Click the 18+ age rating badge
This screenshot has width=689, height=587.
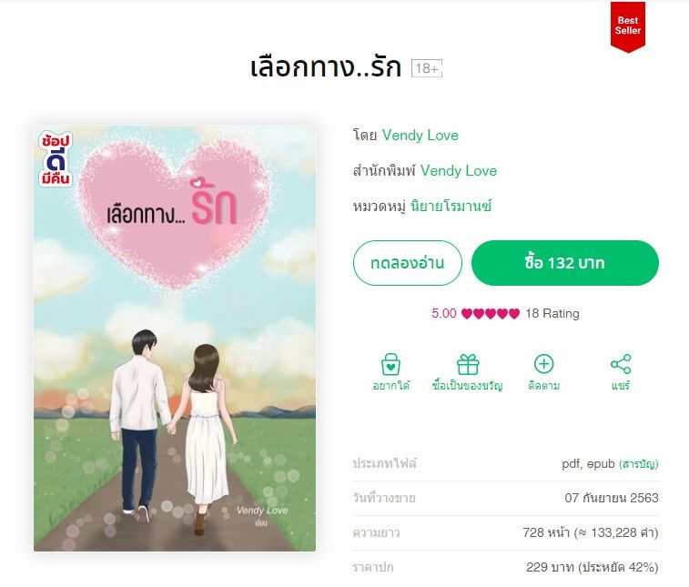click(x=426, y=68)
